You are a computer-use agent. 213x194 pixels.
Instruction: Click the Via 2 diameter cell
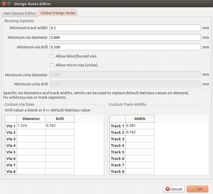pyautogui.click(x=31, y=132)
